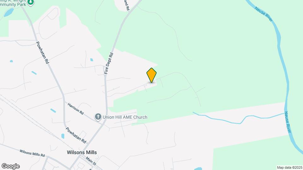303x170 pixels.
Task: Select the lower Powhatan Rd label
Action: coord(76,135)
